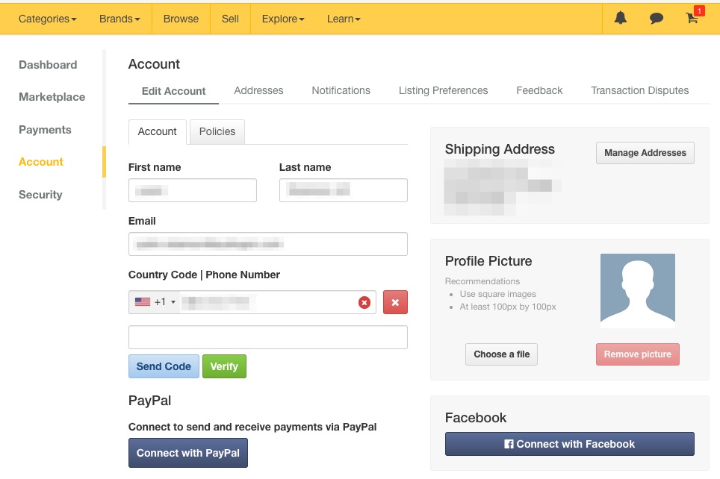Expand the Categories dropdown menu
Screen dimensions: 720x479
point(47,19)
